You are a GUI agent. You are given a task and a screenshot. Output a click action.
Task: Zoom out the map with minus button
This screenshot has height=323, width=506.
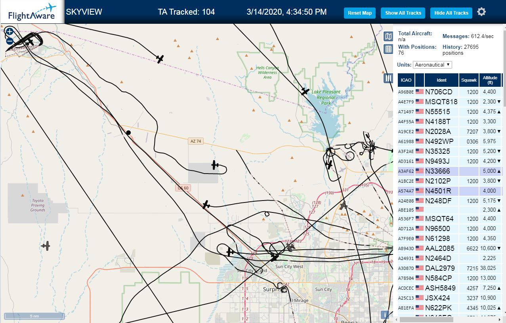[x=10, y=40]
